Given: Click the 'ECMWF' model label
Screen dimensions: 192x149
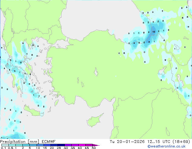Looking at the screenshot, I should point(48,142).
